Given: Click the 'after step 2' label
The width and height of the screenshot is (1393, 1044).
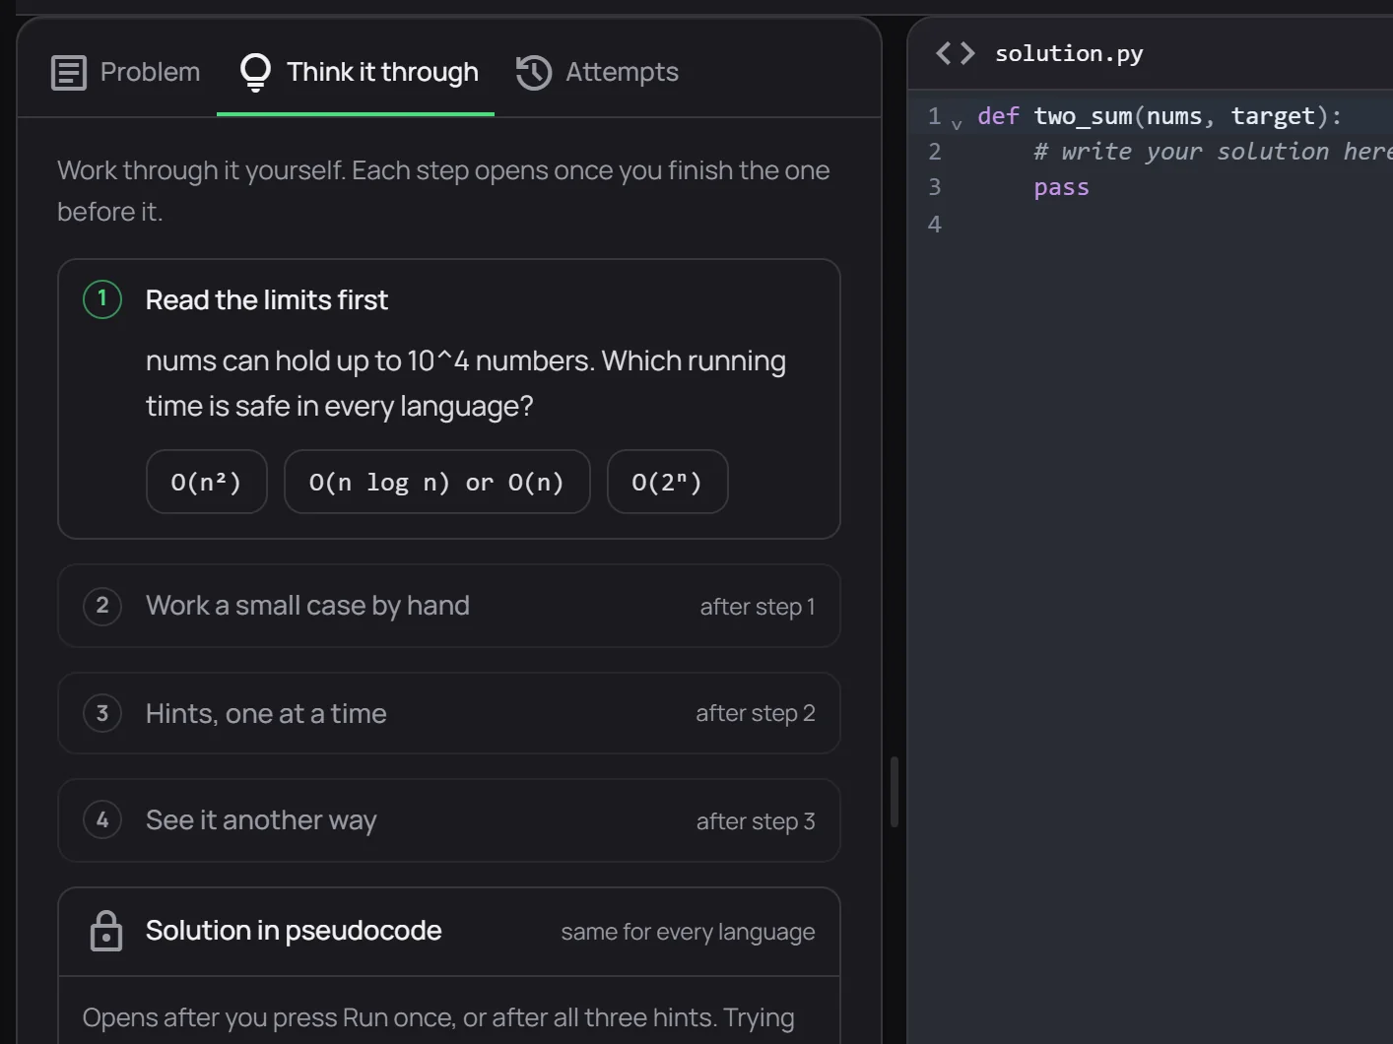Looking at the screenshot, I should click(x=756, y=713).
